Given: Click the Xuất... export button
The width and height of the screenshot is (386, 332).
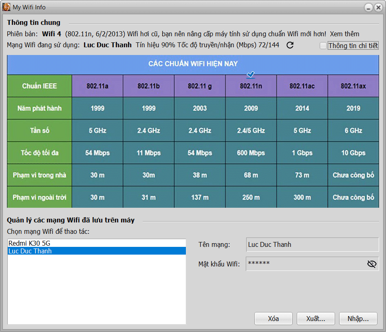Looking at the screenshot, I should click(315, 319).
